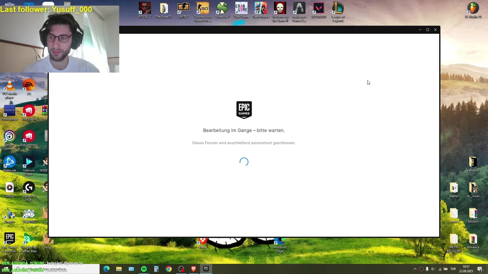
Task: Open METİN BELGELERİ desktop folder
Action: click(x=454, y=243)
